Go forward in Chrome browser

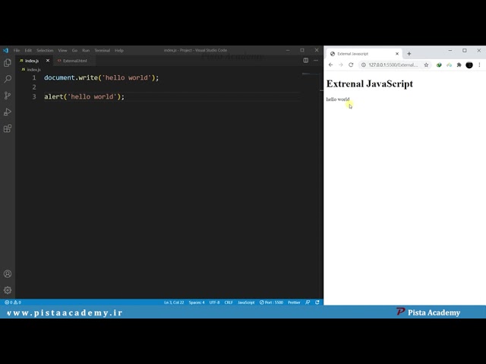(341, 64)
